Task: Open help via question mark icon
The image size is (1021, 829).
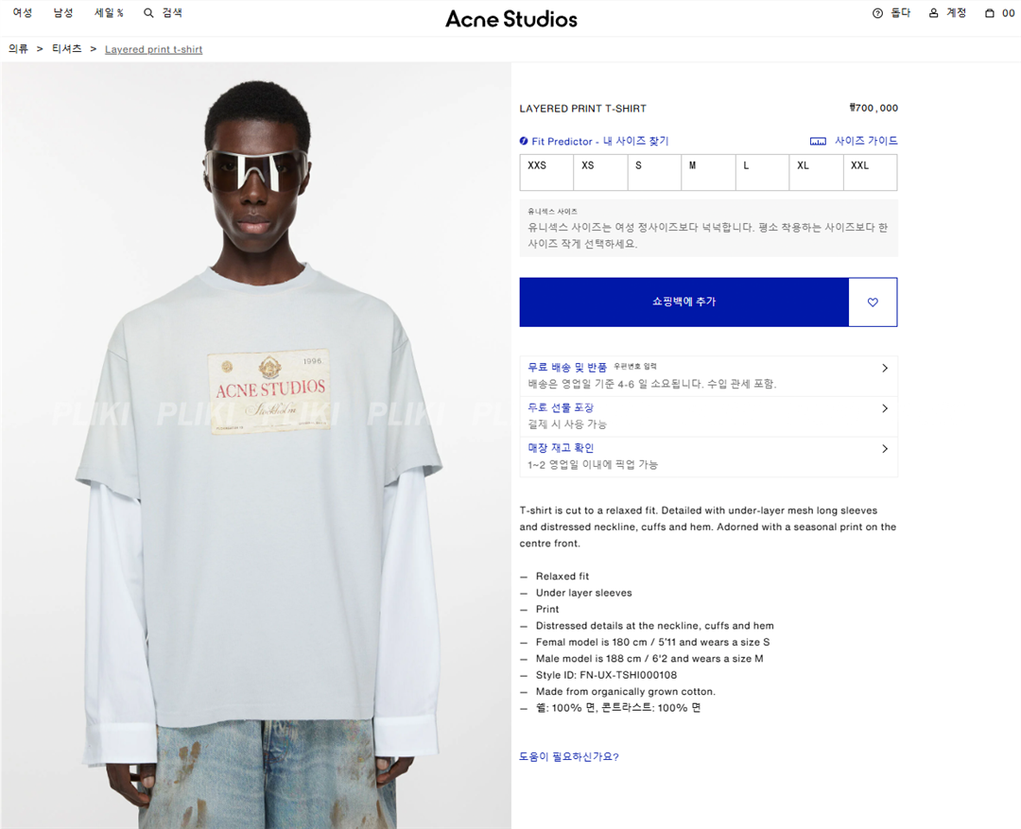Action: [x=877, y=13]
